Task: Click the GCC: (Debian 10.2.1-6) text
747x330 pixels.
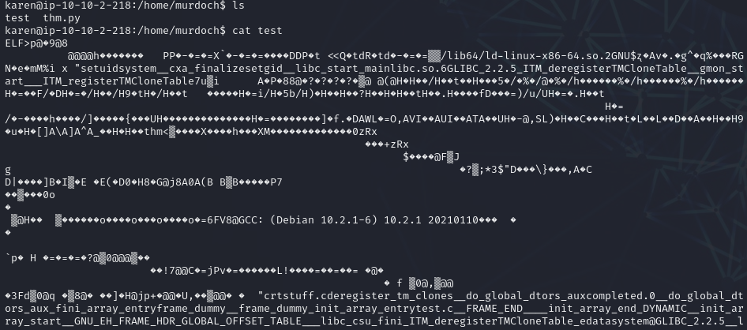Action: [308, 220]
